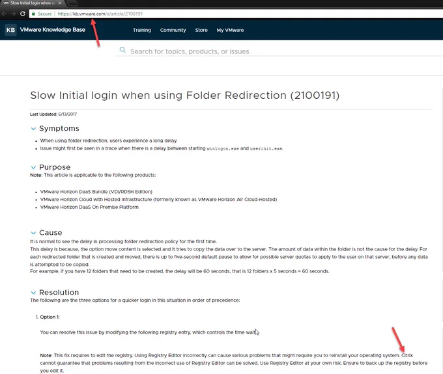The image size is (443, 374).
Task: Click the 'users experience a long delay' bullet
Action: pyautogui.click(x=109, y=140)
